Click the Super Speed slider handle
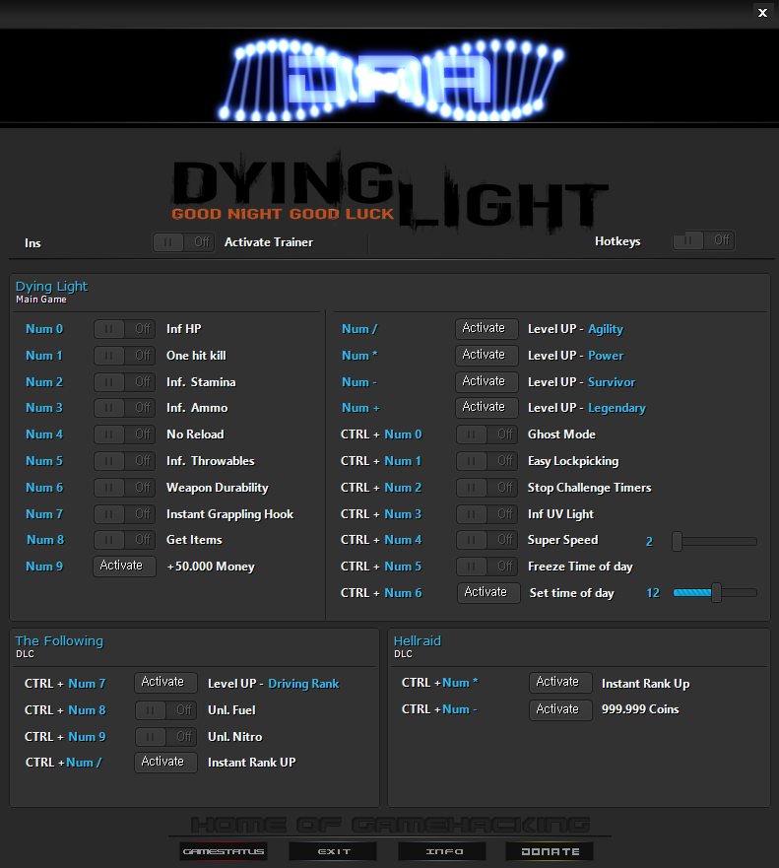The width and height of the screenshot is (779, 868). coord(678,542)
